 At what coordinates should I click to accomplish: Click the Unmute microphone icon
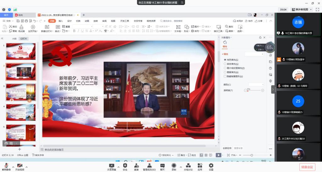pos(6,165)
